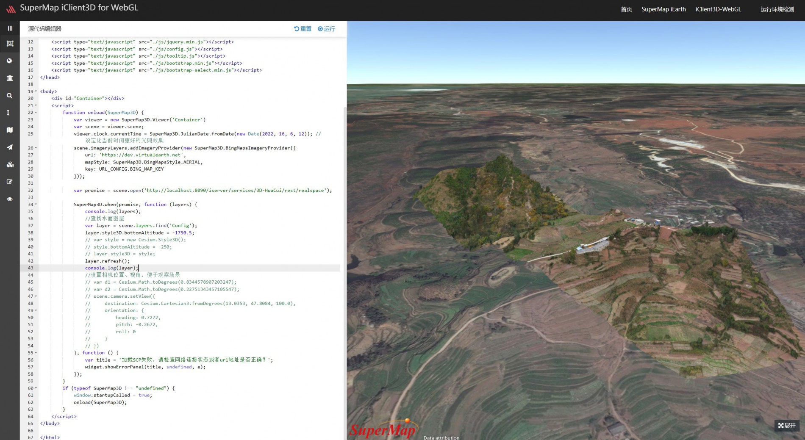
Task: Collapse the code fold at line 21
Action: [x=36, y=105]
